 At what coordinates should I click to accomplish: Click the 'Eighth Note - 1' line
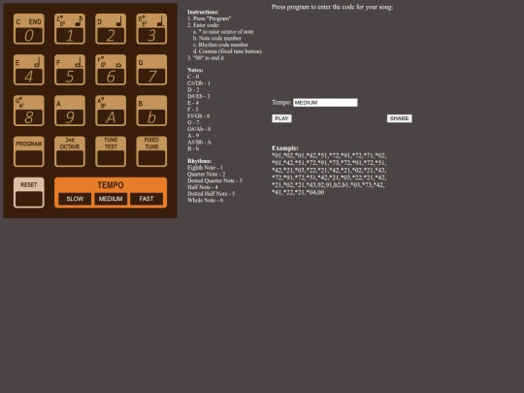click(205, 168)
